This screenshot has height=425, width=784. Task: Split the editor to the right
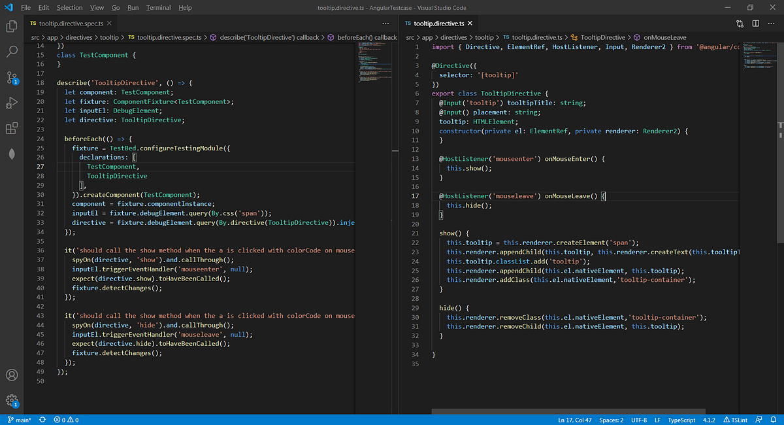(755, 24)
